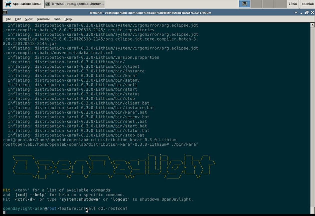Screen dimensions: 315x216
Task: Click the 18:00 panel clock
Action: tap(293, 4)
